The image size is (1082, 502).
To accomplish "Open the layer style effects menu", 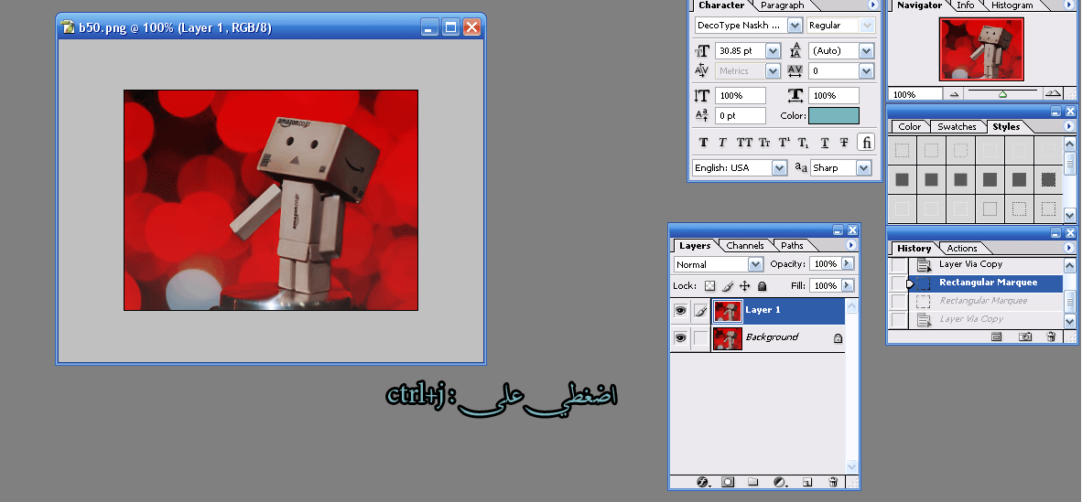I will coord(704,482).
